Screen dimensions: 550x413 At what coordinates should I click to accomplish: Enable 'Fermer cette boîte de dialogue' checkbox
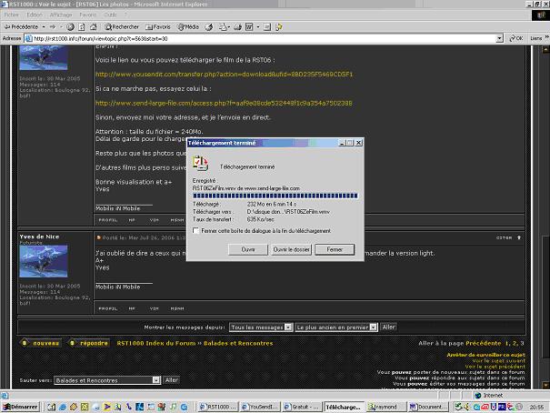(196, 231)
